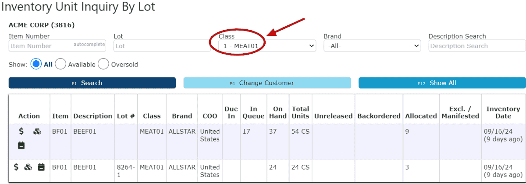
Task: Click the cubes icon in first BF01 row
Action: pos(37,131)
